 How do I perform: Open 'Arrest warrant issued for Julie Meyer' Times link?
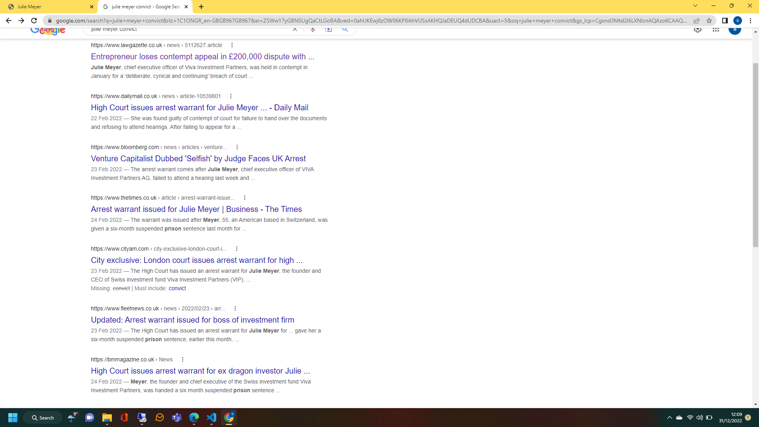pos(196,209)
